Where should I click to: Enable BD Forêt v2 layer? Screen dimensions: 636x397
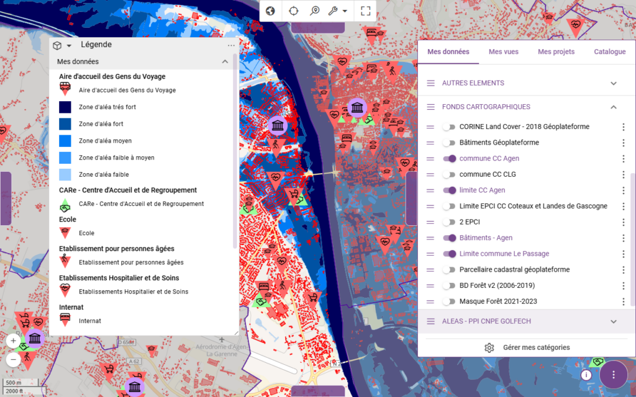click(x=449, y=285)
